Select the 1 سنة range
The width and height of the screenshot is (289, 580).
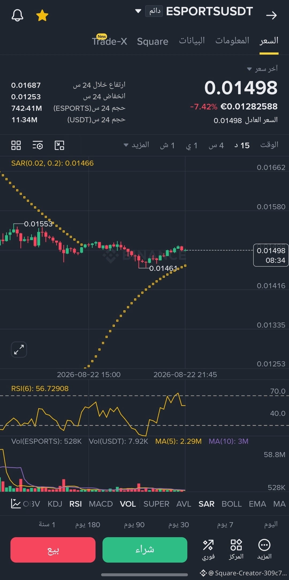click(47, 525)
